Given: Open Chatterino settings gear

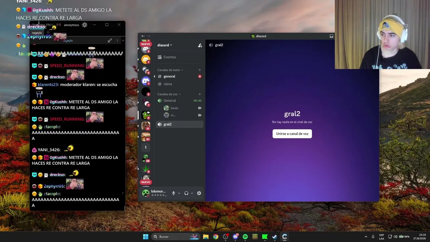Looking at the screenshot, I should [85, 25].
